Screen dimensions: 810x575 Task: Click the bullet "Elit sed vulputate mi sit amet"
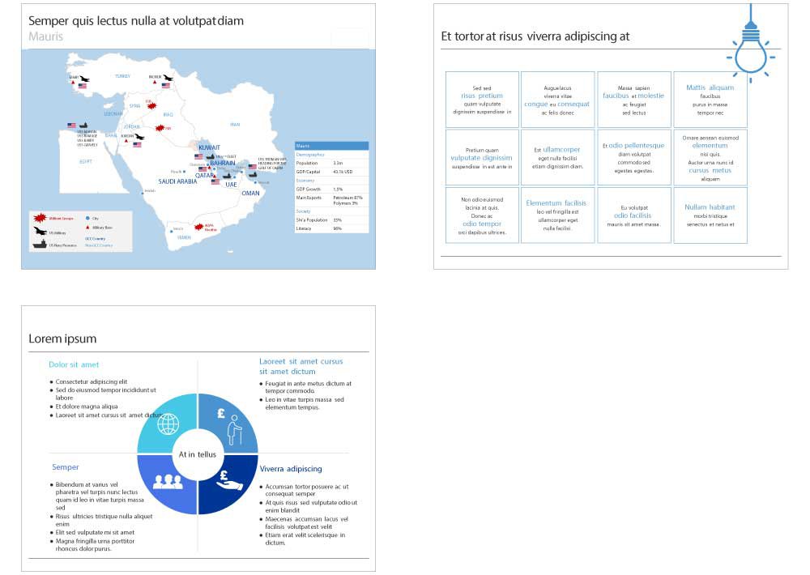click(x=92, y=532)
